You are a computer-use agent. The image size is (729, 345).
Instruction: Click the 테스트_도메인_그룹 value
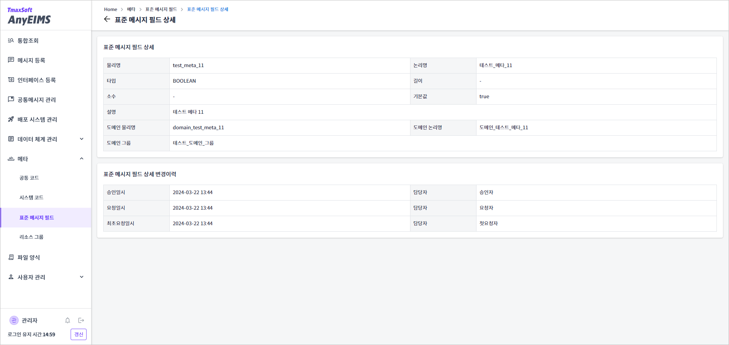tap(193, 143)
